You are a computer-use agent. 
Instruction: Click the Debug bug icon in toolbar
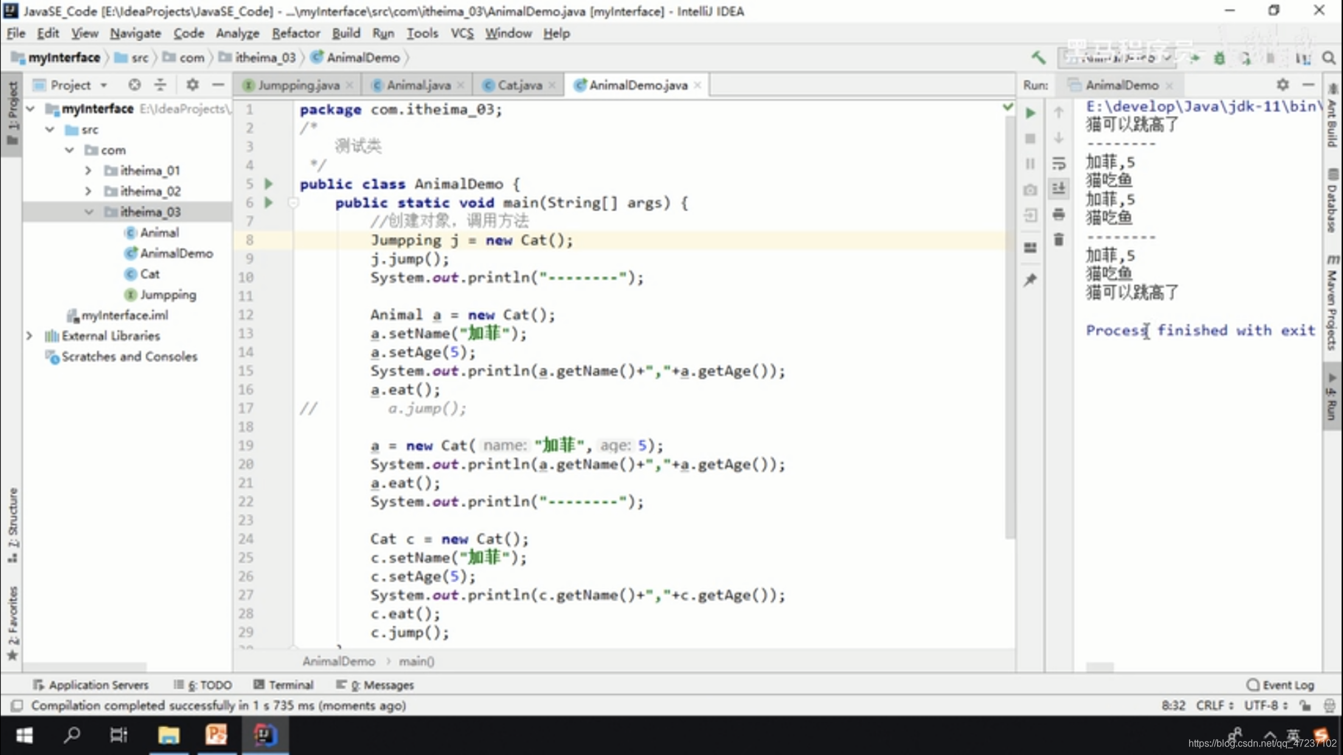pyautogui.click(x=1220, y=58)
